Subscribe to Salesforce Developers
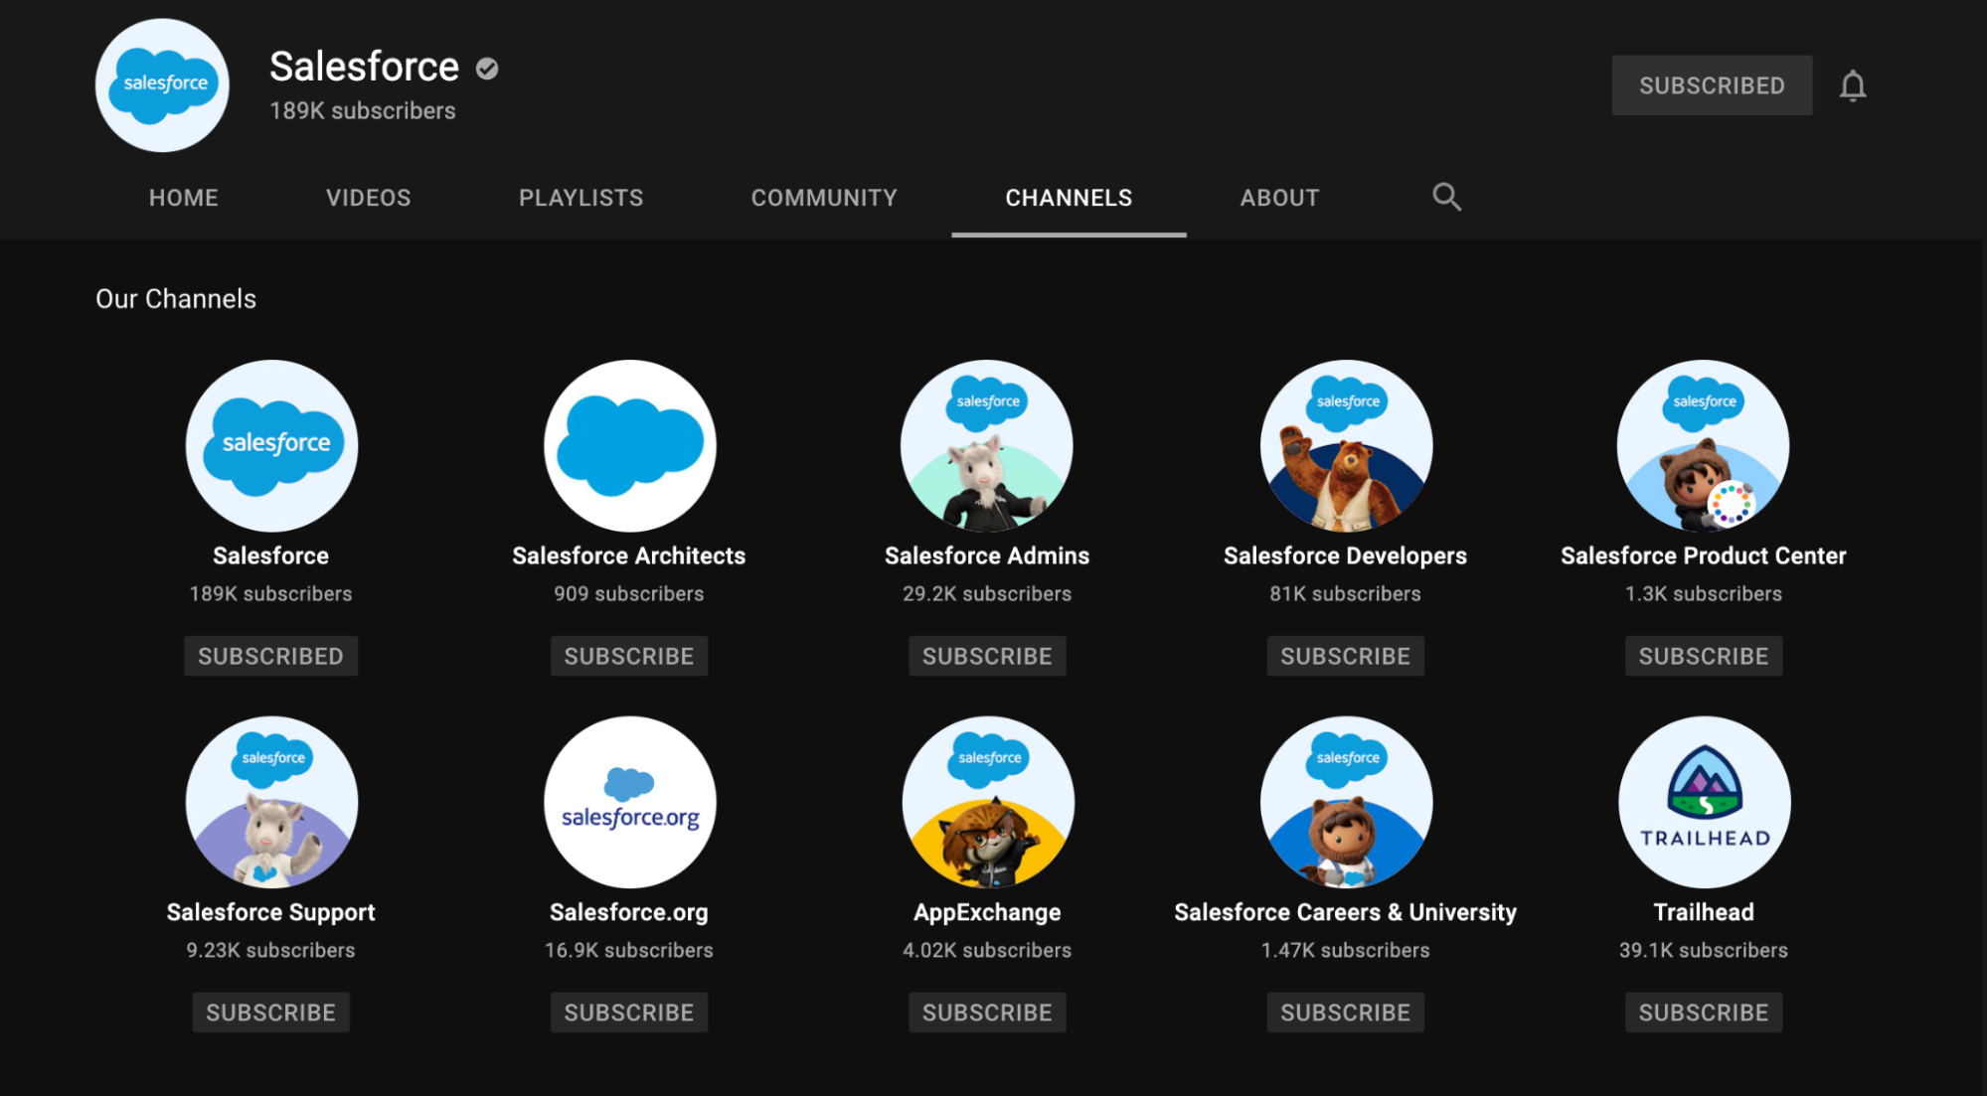Image resolution: width=1987 pixels, height=1096 pixels. pyautogui.click(x=1345, y=656)
